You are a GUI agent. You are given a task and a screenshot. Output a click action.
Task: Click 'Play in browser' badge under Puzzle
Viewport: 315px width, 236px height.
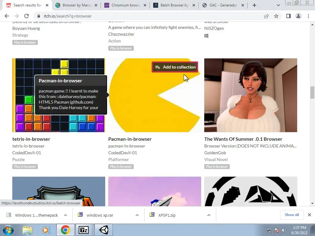[x=25, y=167]
